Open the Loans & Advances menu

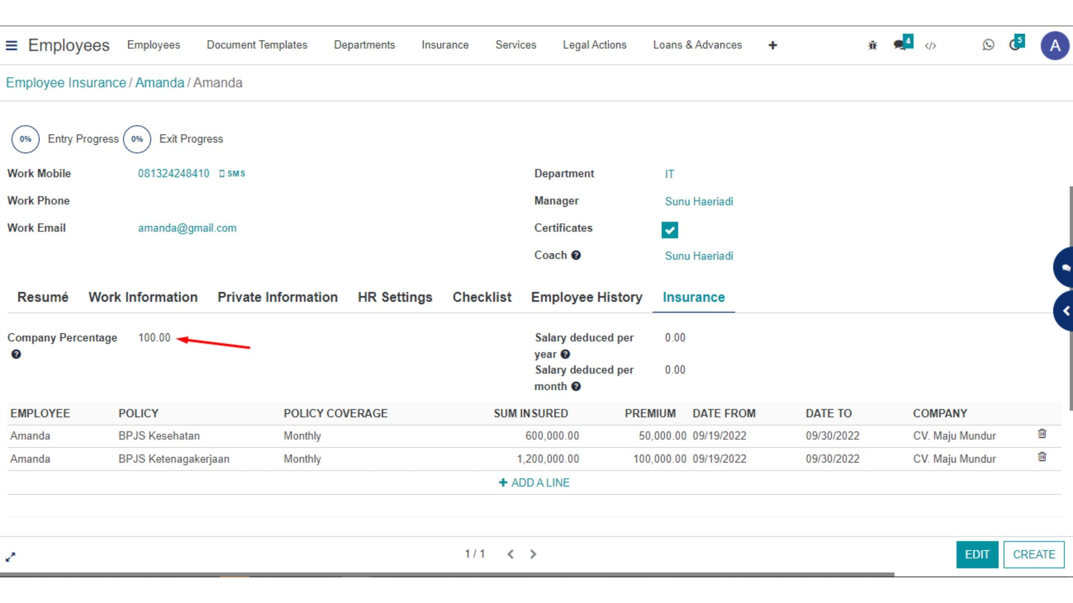(x=697, y=45)
